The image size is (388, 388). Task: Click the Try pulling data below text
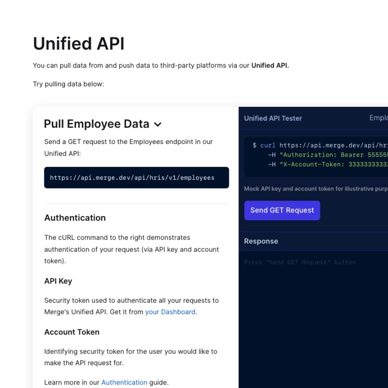[x=69, y=84]
